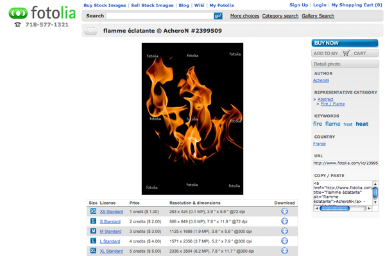Open the My Fotolia menu item
385x256 pixels.
(221, 5)
